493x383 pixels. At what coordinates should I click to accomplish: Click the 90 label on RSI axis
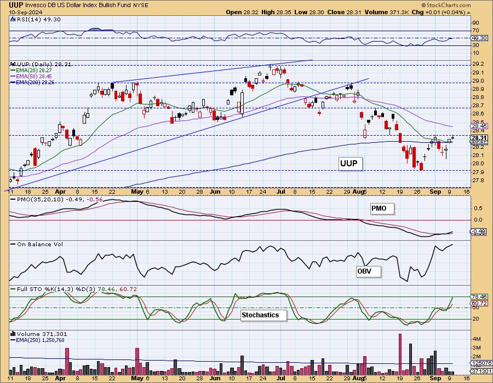tap(475, 23)
